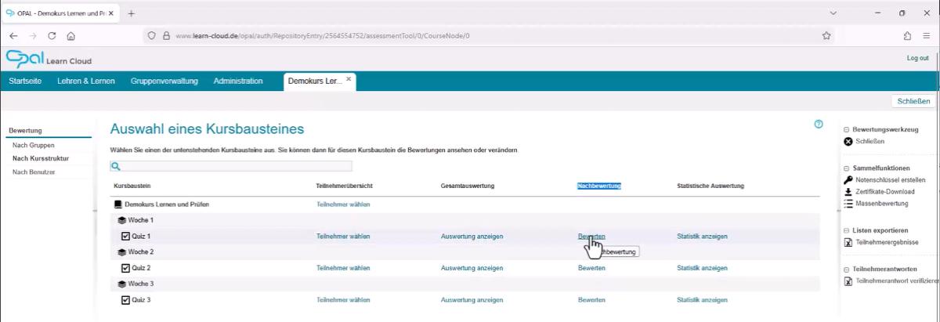
Task: Select Nach Gruppen in the left menu
Action: (33, 146)
